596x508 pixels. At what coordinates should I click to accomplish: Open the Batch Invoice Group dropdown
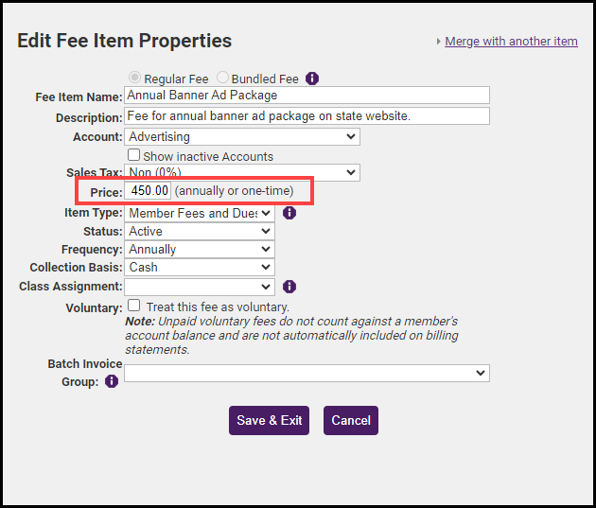point(307,373)
